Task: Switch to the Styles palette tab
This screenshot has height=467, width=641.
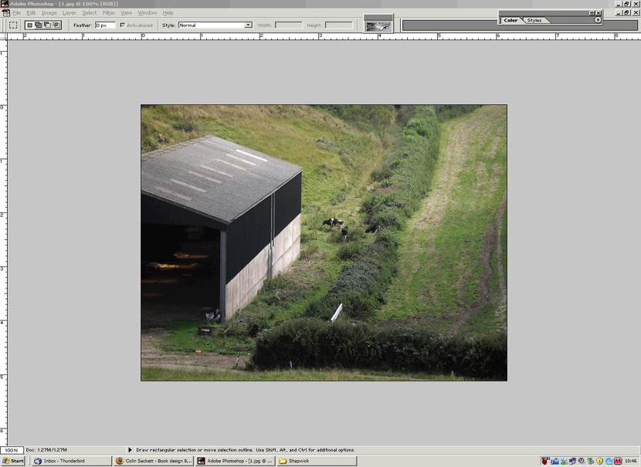Action: click(534, 20)
